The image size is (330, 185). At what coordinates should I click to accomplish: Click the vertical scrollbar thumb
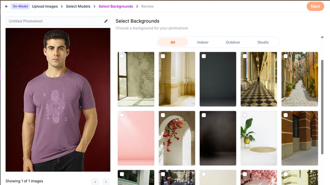pyautogui.click(x=322, y=107)
